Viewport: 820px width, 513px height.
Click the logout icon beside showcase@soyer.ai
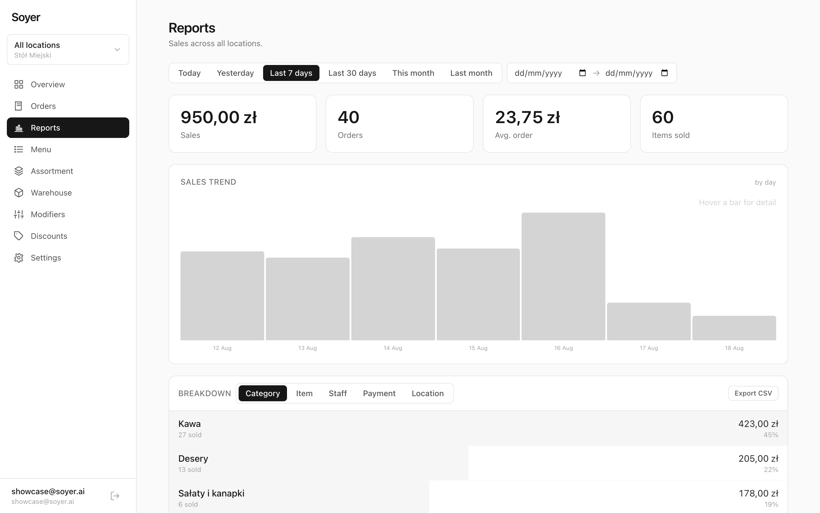[115, 496]
